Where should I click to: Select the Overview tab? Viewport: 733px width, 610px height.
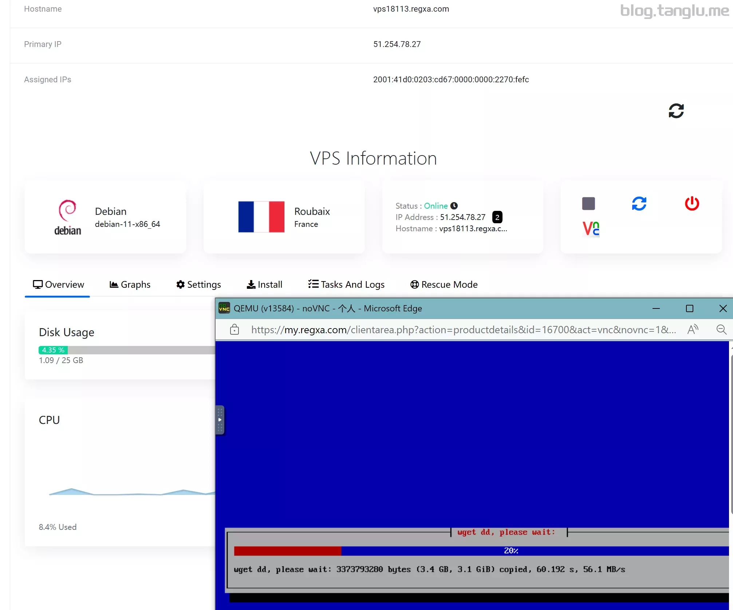[58, 284]
